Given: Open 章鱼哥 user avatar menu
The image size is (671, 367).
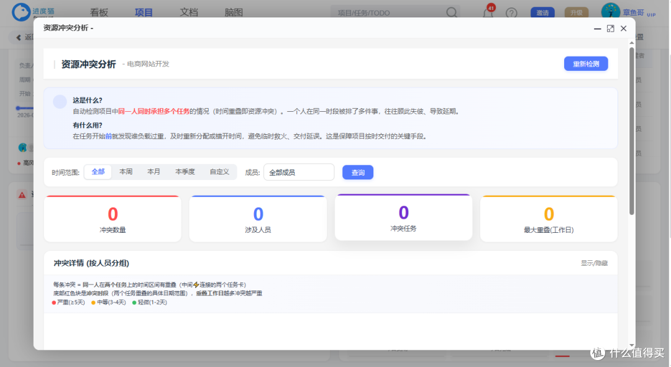Looking at the screenshot, I should [610, 12].
